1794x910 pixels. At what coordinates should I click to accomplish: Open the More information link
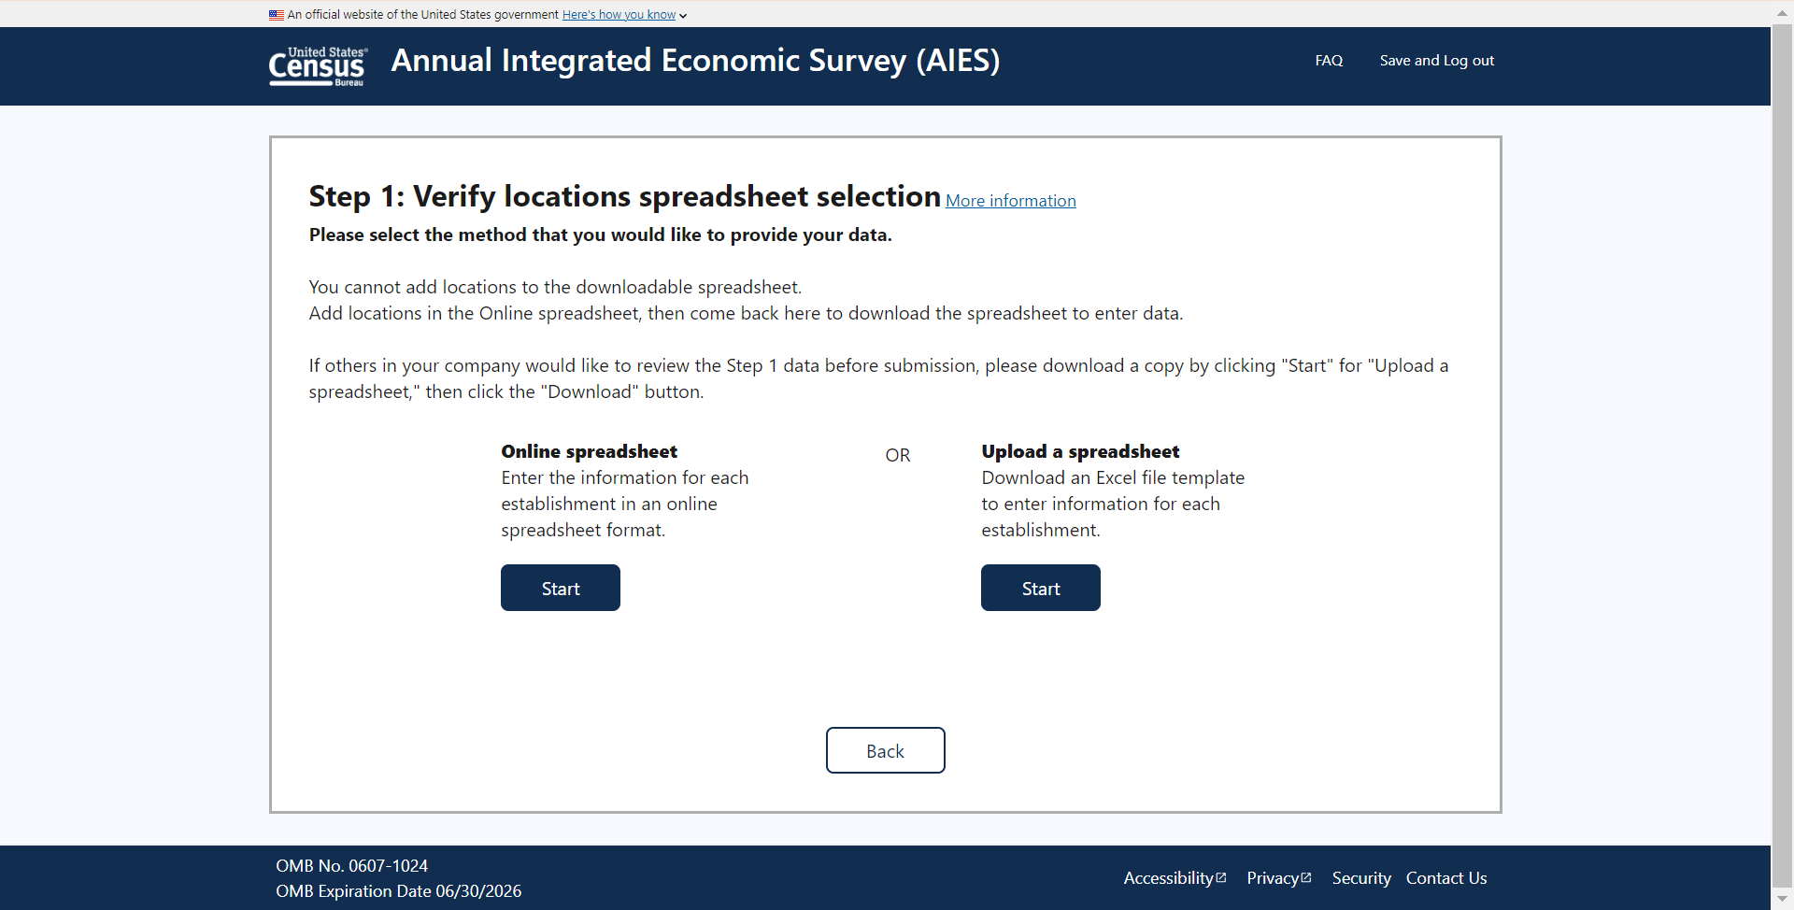point(1010,201)
